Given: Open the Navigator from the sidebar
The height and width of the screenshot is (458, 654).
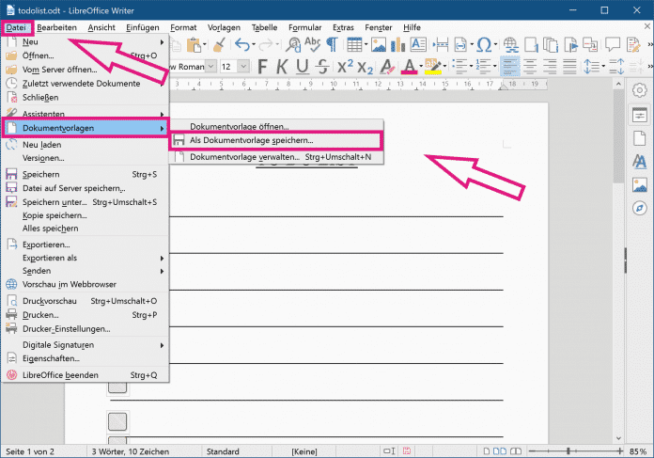Looking at the screenshot, I should 640,207.
